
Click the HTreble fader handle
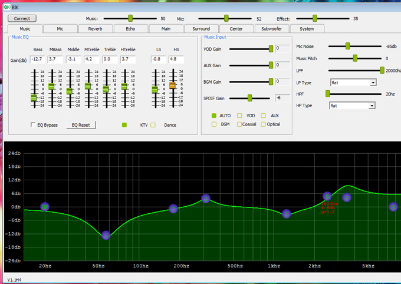tap(124, 87)
